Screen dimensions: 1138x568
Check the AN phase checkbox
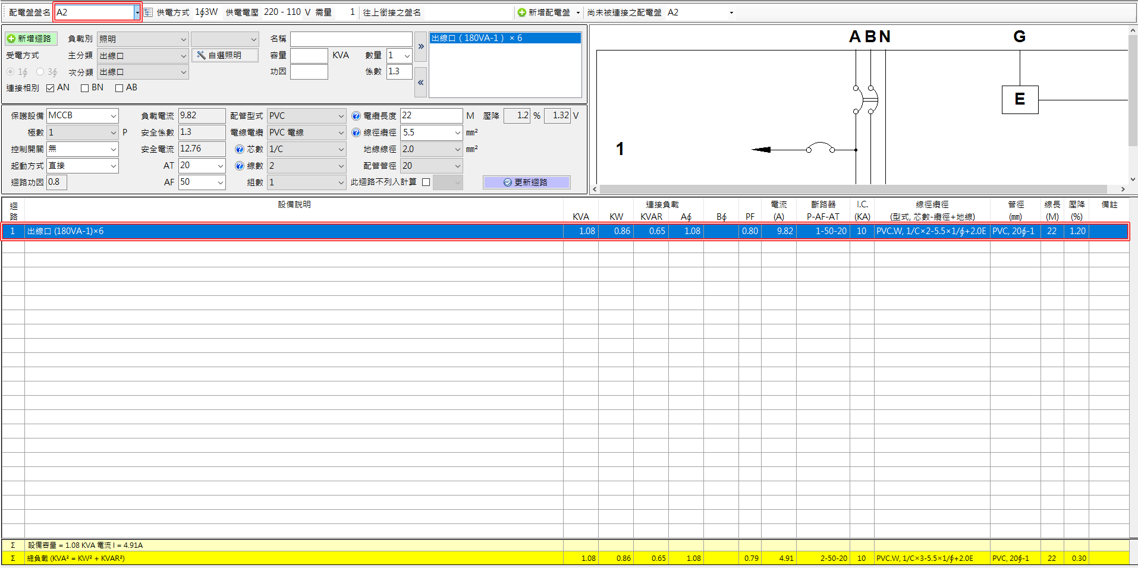pos(51,88)
